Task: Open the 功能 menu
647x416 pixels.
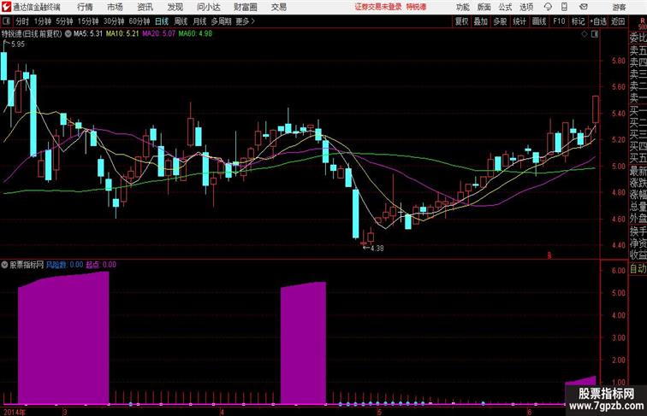Action: tap(462, 8)
